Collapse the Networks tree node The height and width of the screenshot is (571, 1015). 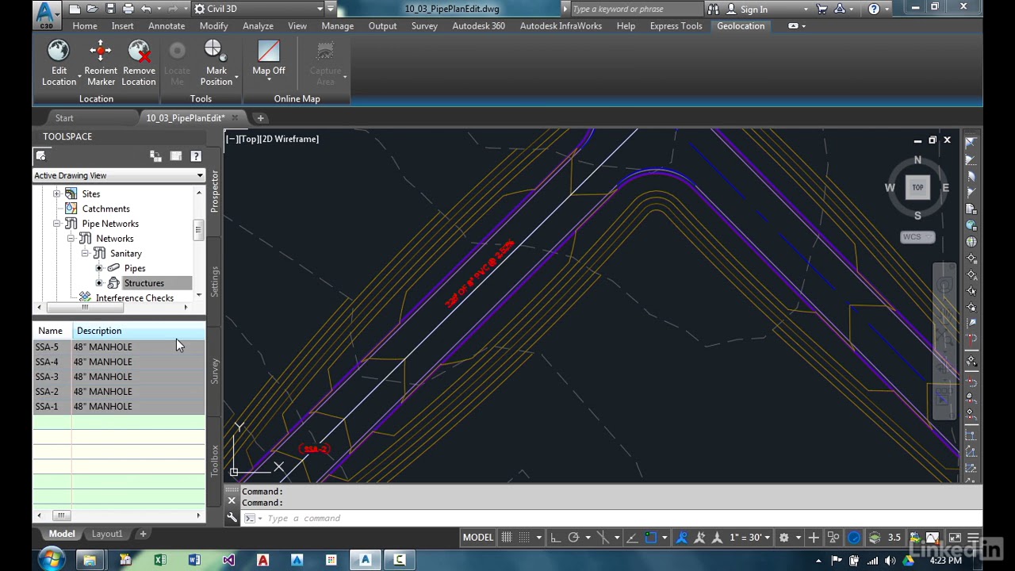(x=71, y=239)
